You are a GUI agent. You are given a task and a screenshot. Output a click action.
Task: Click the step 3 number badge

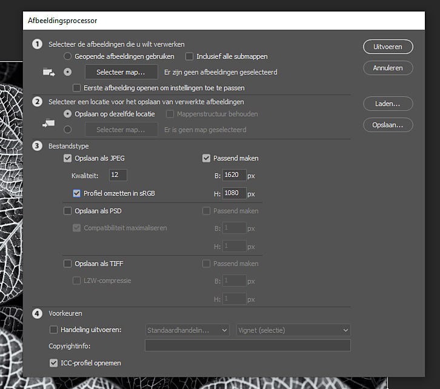pos(38,146)
